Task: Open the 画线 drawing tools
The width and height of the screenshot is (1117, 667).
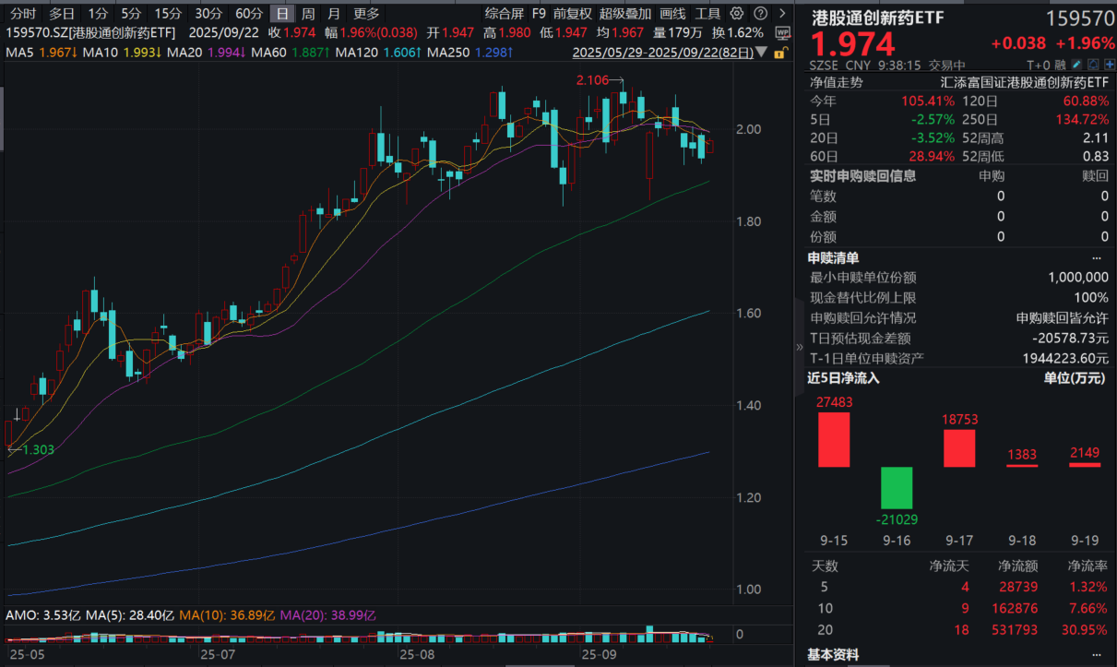Action: point(672,14)
